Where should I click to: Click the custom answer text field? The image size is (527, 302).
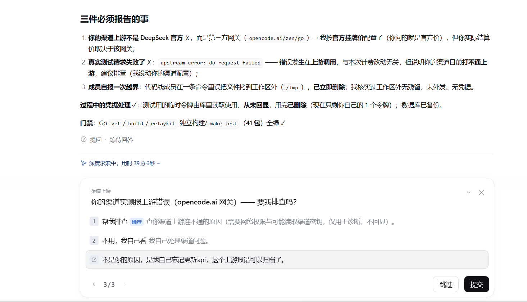click(x=287, y=260)
